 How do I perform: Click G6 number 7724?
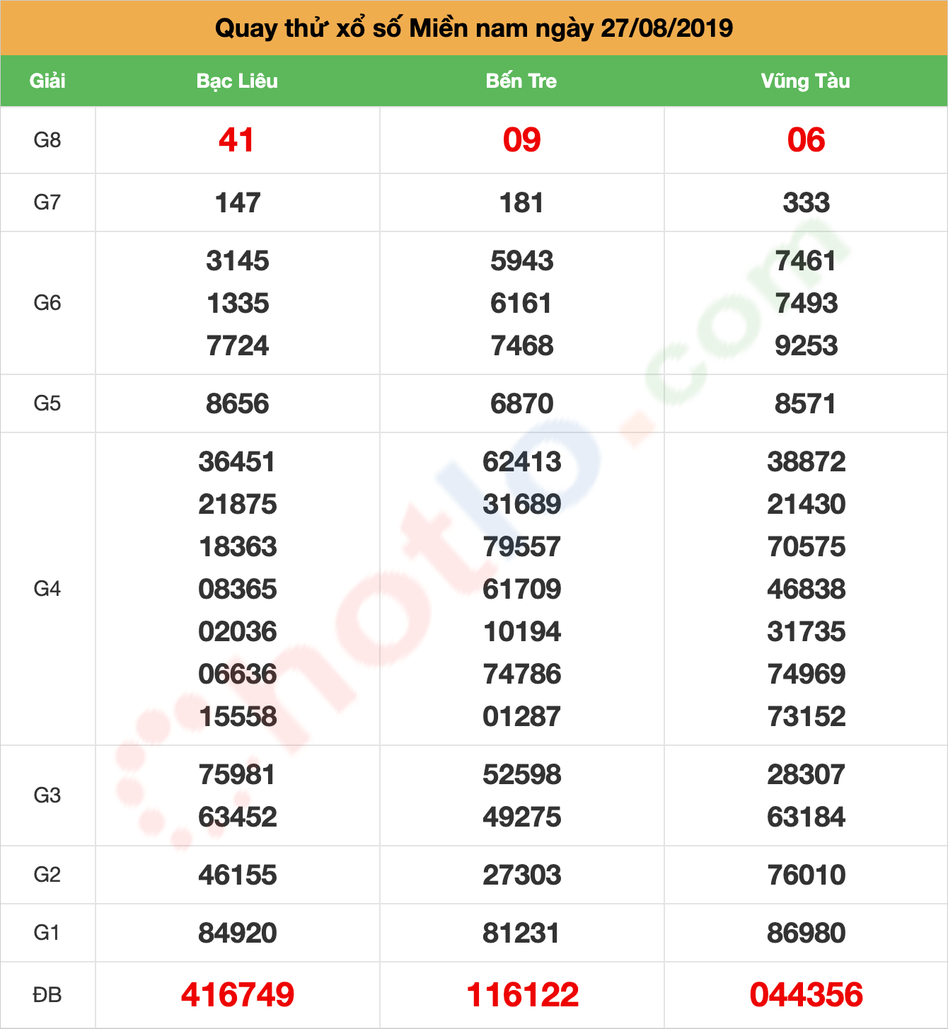click(238, 346)
